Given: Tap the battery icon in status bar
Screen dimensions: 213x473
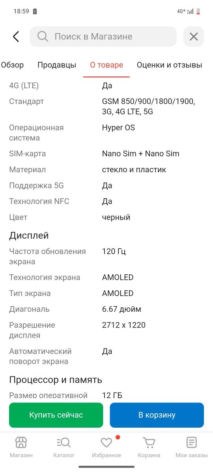Looking at the screenshot, I should tap(198, 11).
